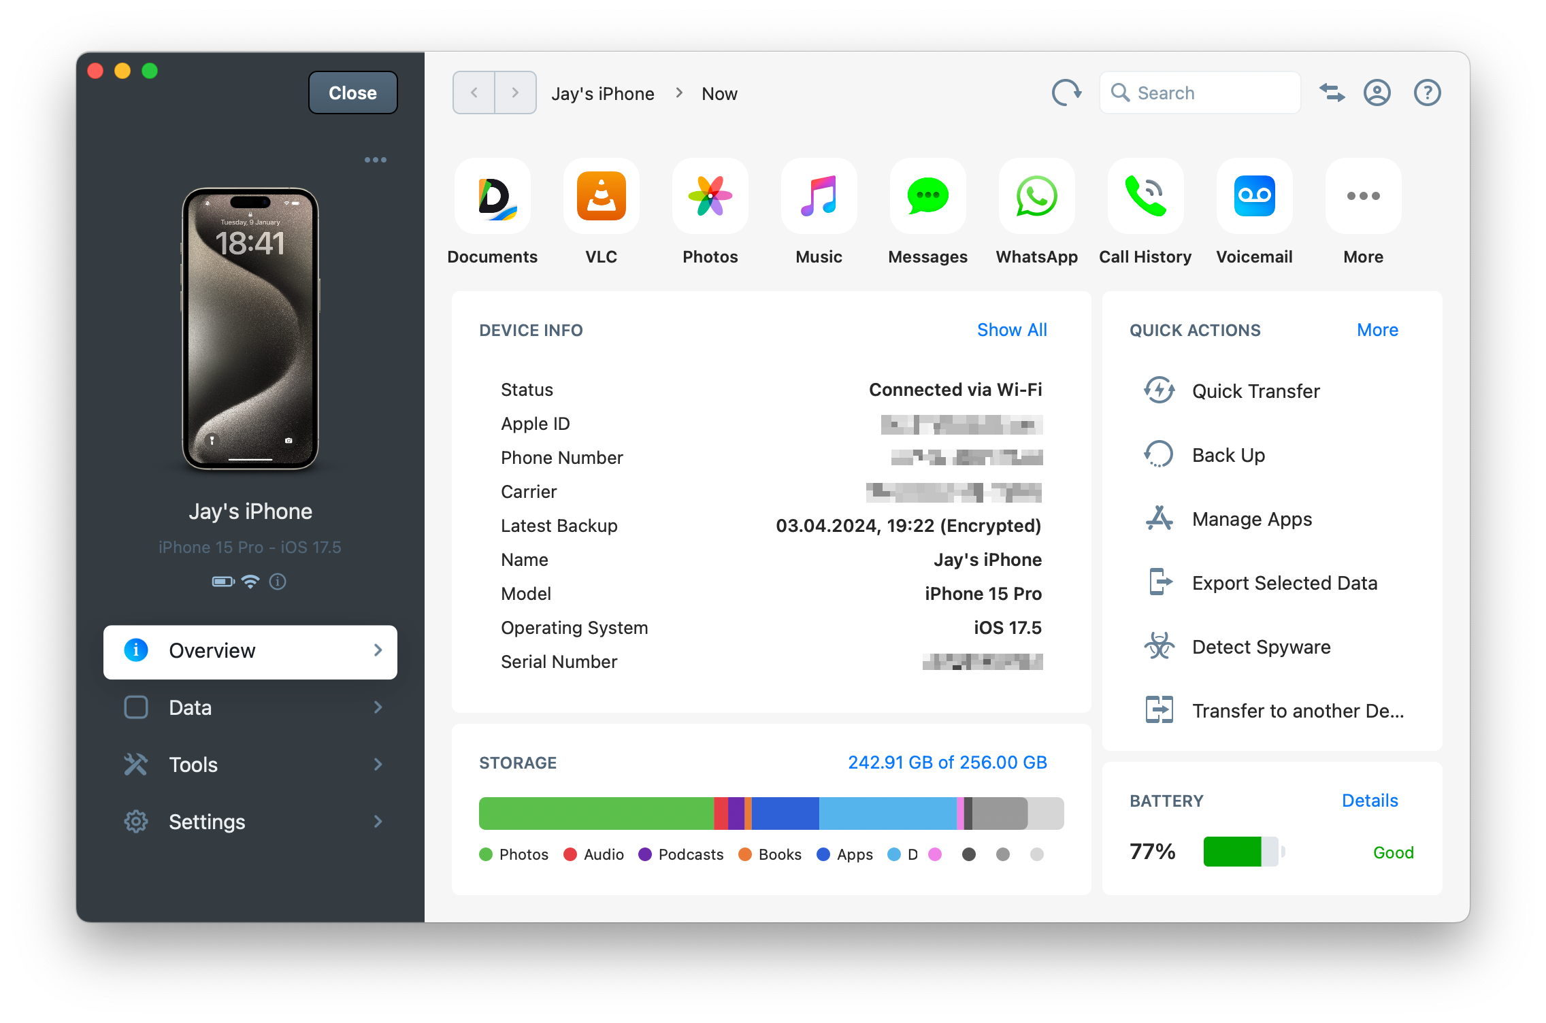Image resolution: width=1546 pixels, height=1023 pixels.
Task: Click the light blue storage bar segment
Action: (888, 814)
